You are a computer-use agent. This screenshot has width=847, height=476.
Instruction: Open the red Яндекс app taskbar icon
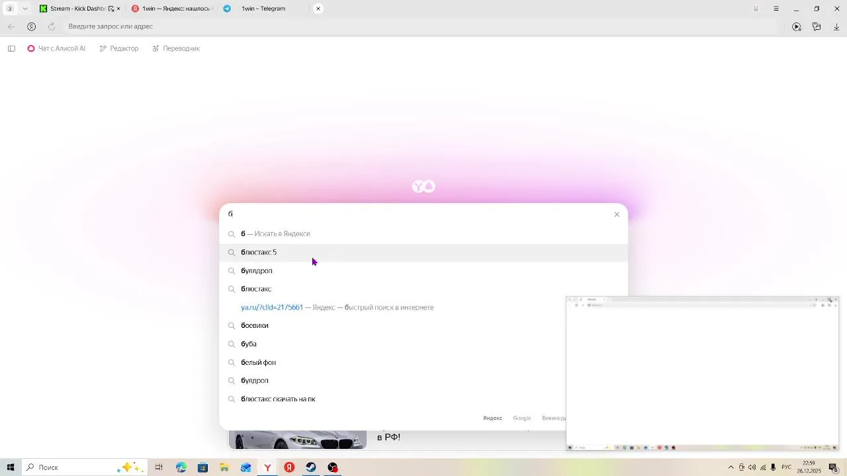(289, 467)
